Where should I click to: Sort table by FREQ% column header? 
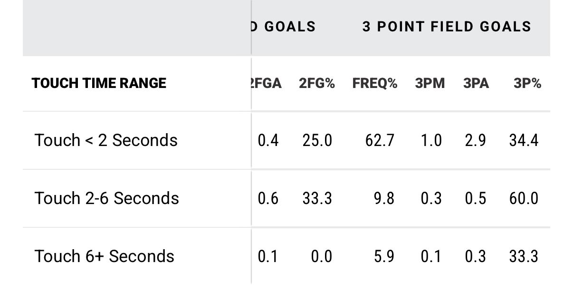[x=375, y=84]
